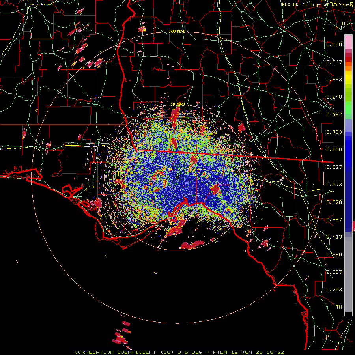Viewport: 355px width, 355px height.
Task: Click the 0.413 color scale value
Action: (x=334, y=237)
